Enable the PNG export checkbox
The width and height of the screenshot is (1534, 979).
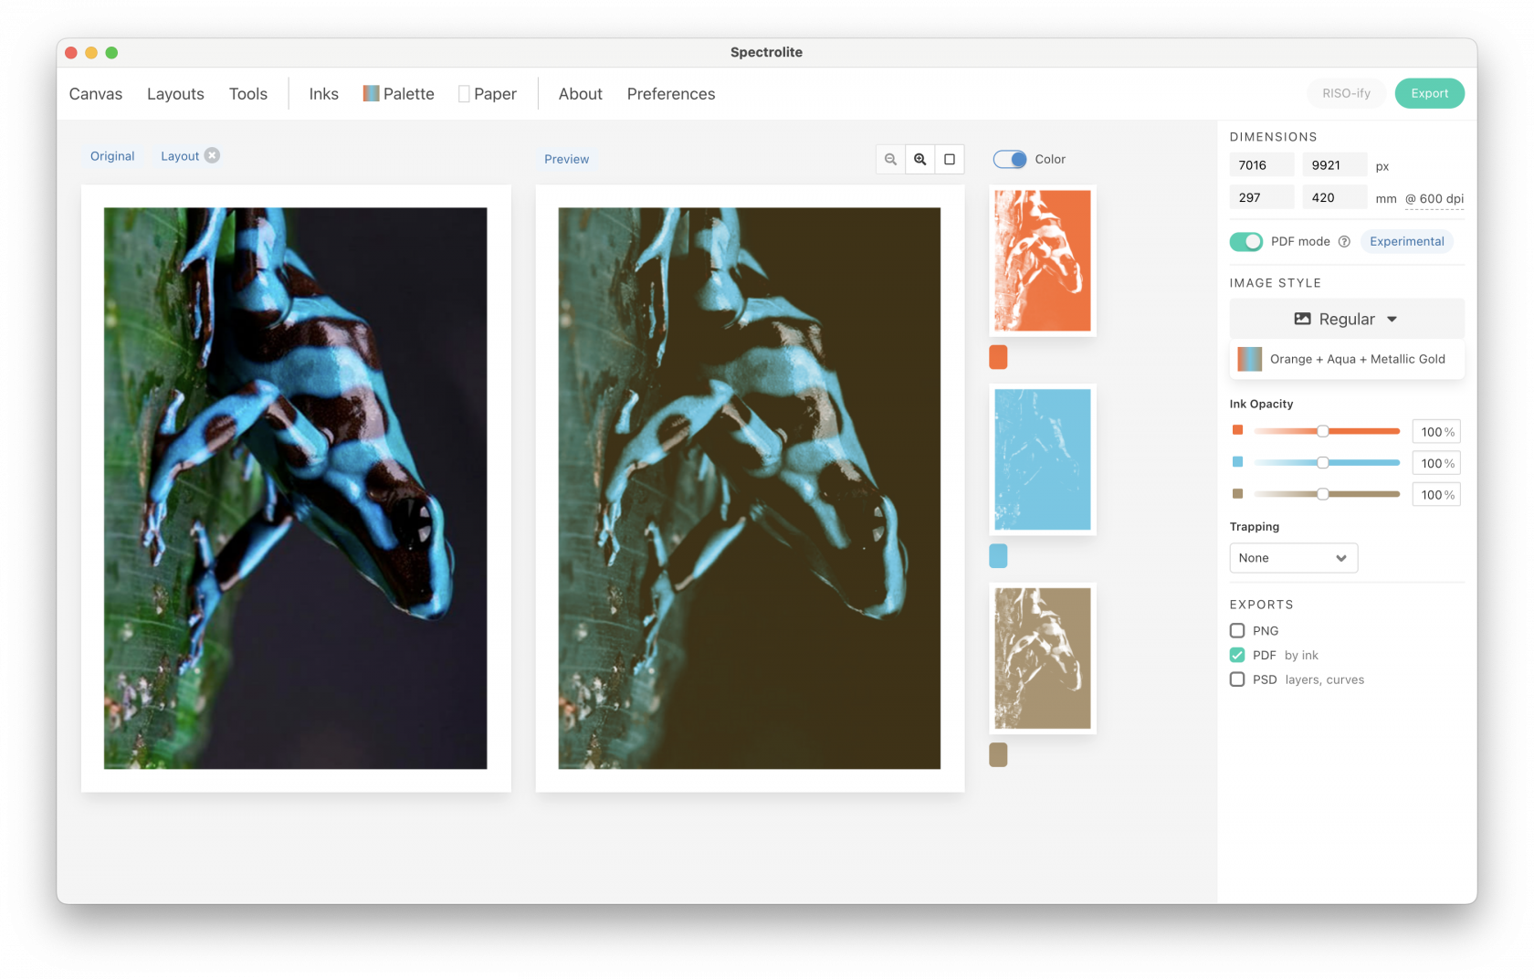(x=1237, y=630)
